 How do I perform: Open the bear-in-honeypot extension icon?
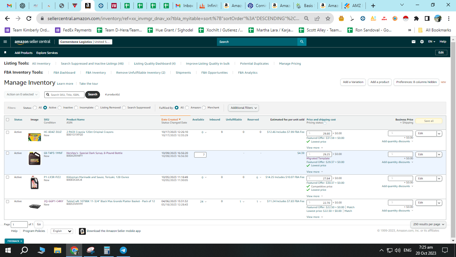(x=341, y=18)
